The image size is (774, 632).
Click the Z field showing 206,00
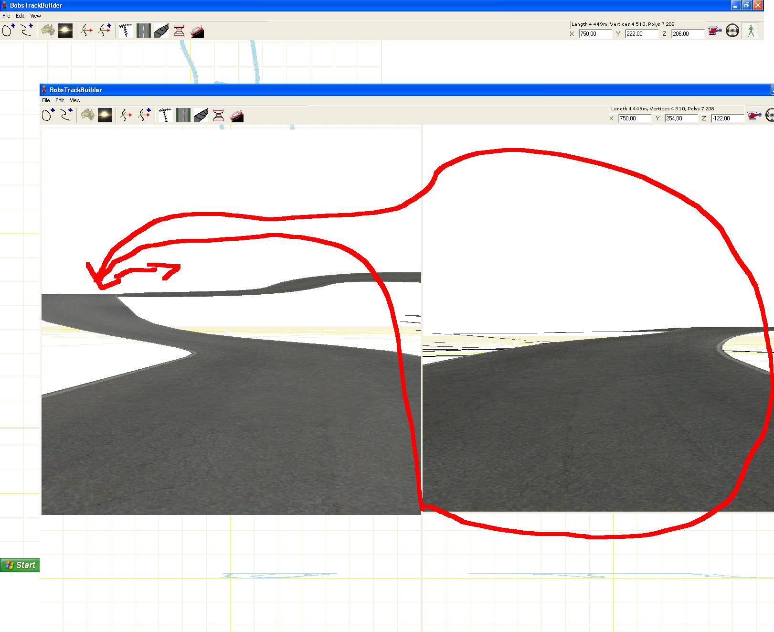tap(688, 34)
